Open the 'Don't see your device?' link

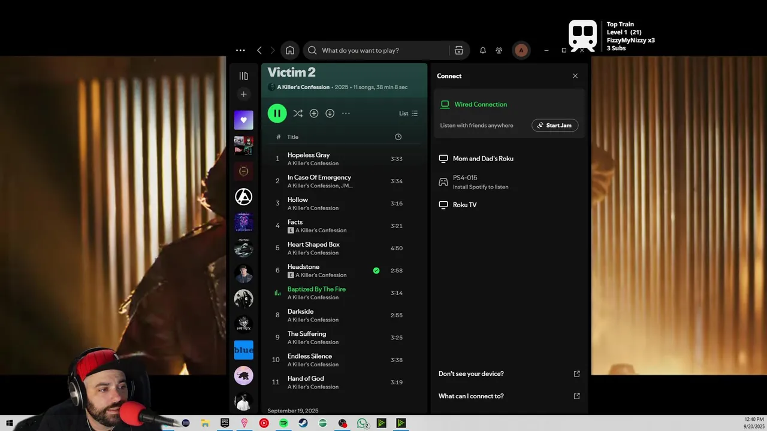click(509, 374)
